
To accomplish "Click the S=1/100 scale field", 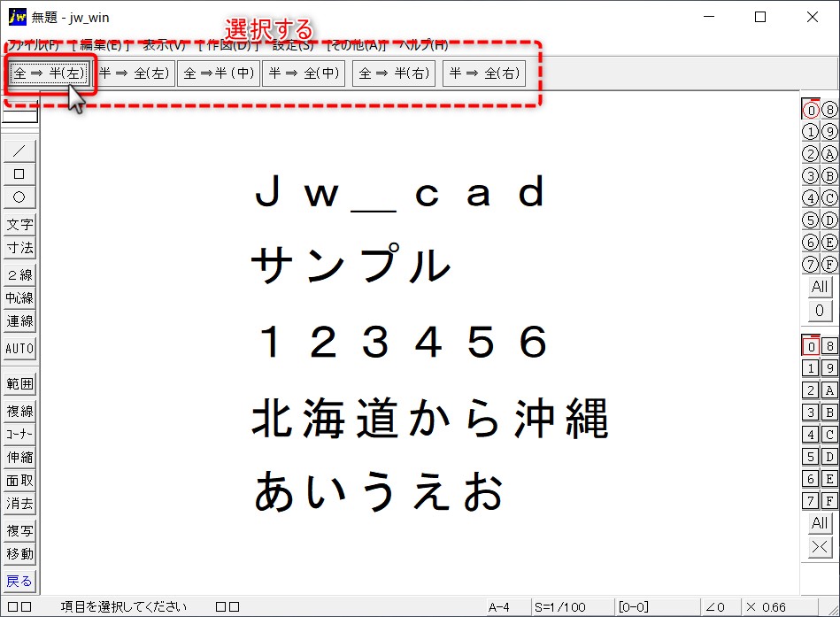I will coord(559,607).
